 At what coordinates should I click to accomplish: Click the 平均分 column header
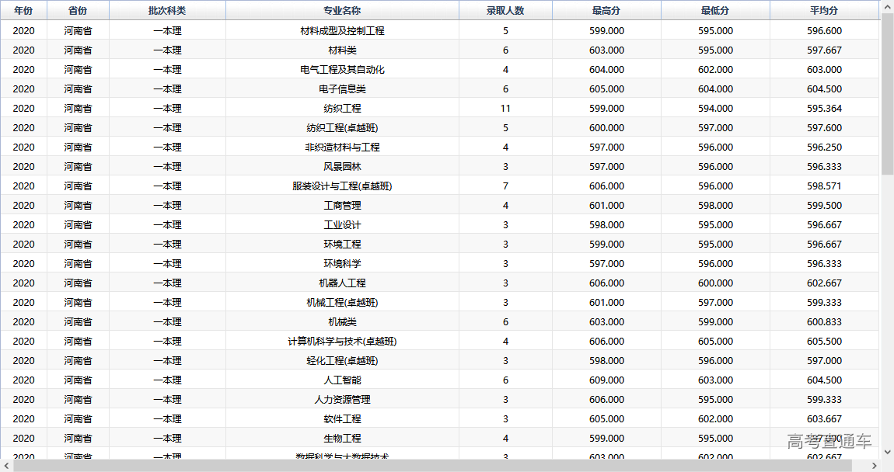(824, 11)
